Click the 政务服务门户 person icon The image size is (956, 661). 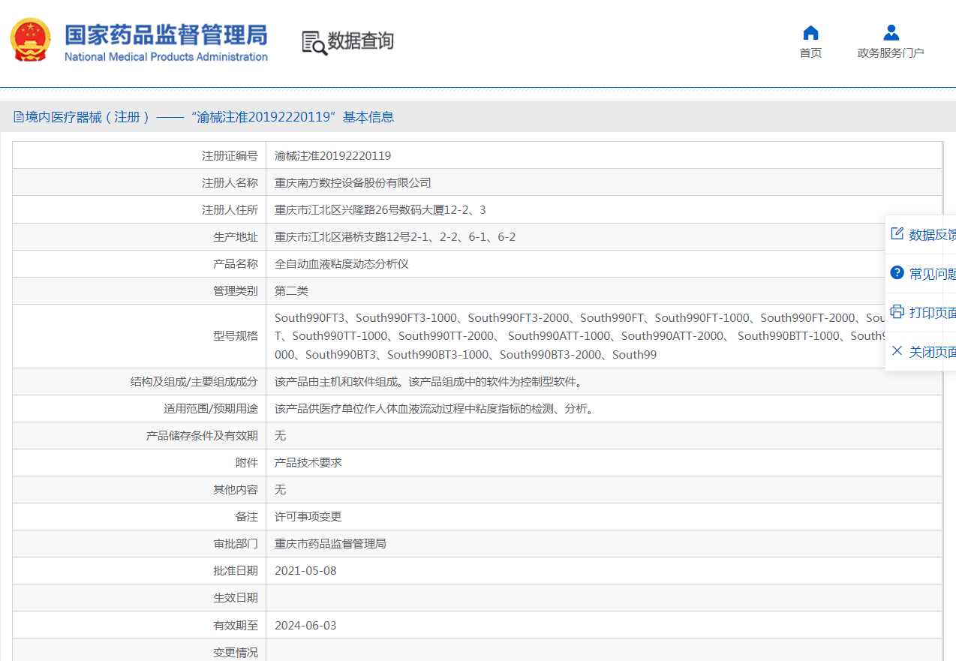[891, 32]
